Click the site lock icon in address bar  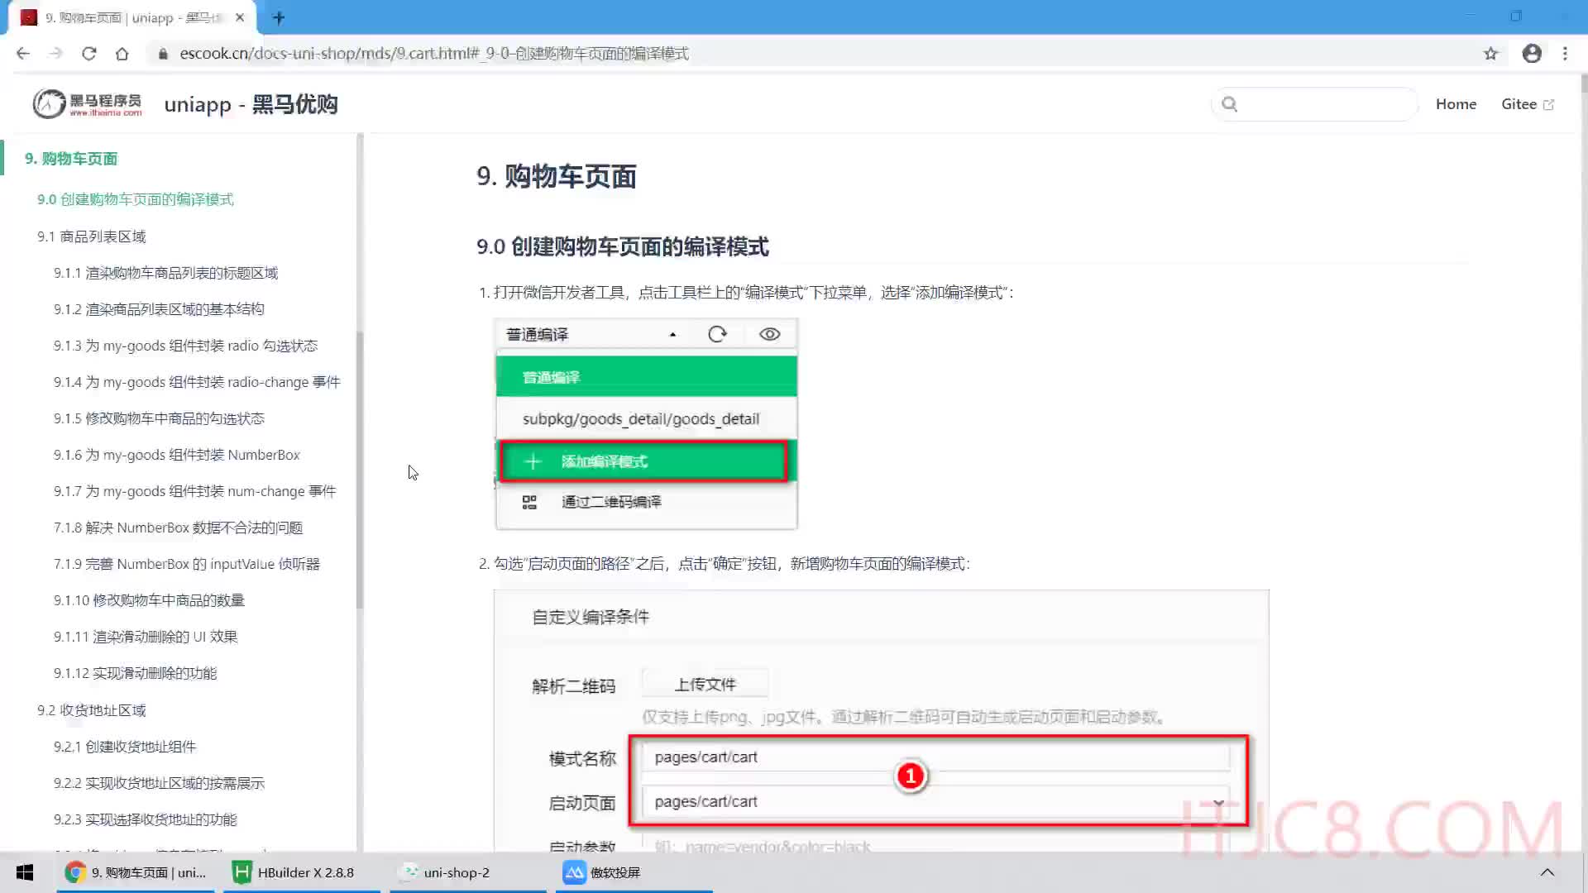[163, 54]
